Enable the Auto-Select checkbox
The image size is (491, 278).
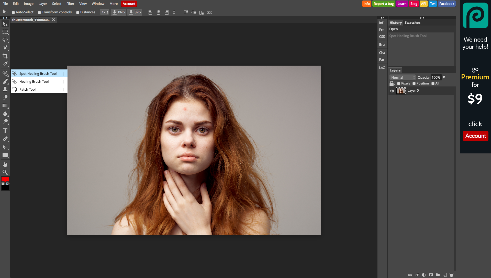13,13
